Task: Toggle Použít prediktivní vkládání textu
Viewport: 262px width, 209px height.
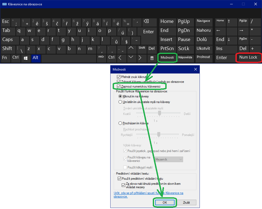Action: [119, 179]
